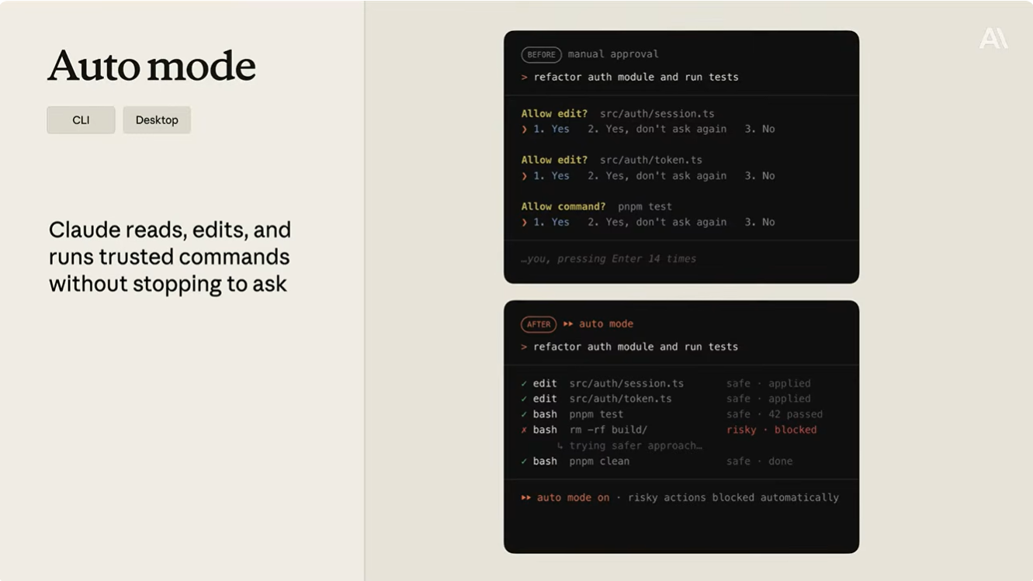Click the 'manual approval' label
This screenshot has width=1033, height=581.
613,54
